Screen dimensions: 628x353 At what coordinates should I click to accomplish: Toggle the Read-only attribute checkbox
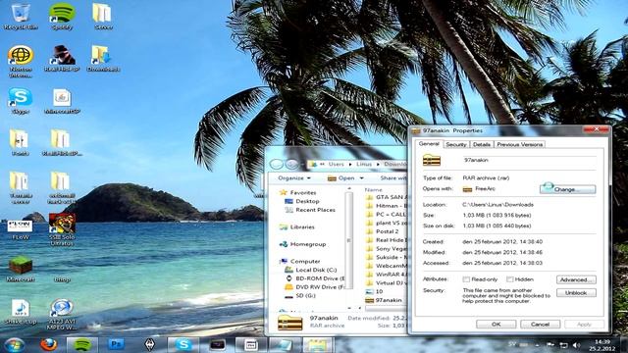(x=466, y=279)
